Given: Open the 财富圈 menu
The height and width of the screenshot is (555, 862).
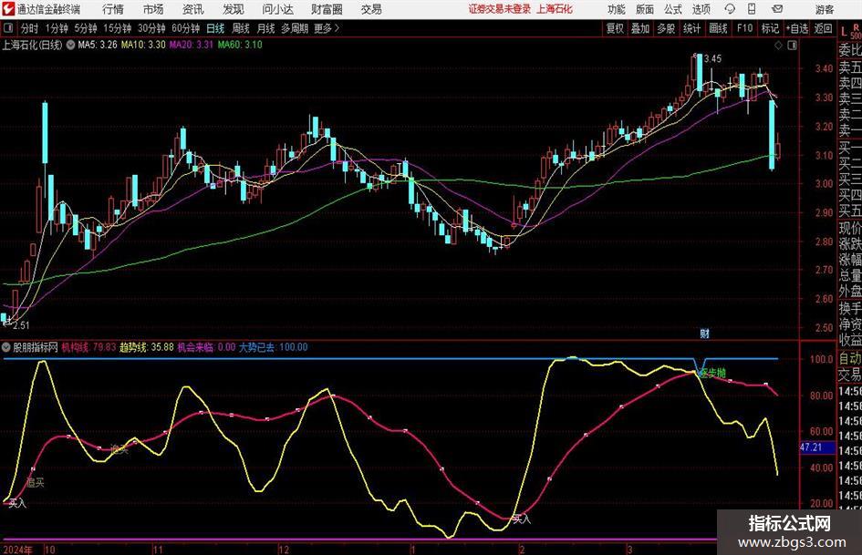Looking at the screenshot, I should point(327,9).
